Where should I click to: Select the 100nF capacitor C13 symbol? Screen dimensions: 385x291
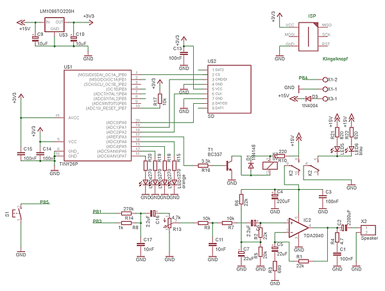pos(184,53)
